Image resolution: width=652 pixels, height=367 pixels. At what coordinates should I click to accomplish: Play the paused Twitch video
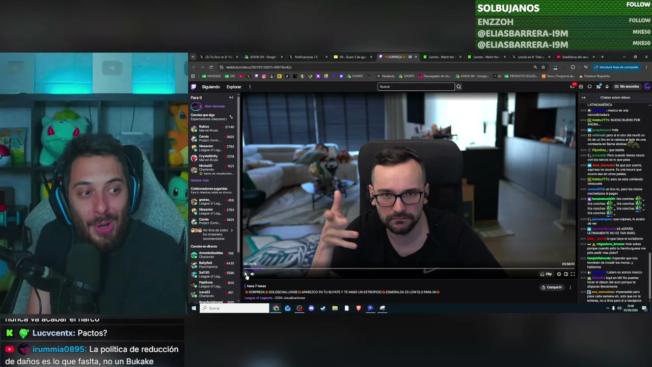(246, 274)
